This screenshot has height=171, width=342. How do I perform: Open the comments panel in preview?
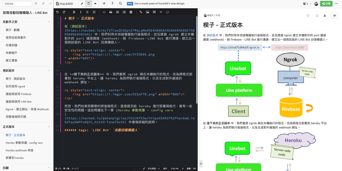click(335, 16)
